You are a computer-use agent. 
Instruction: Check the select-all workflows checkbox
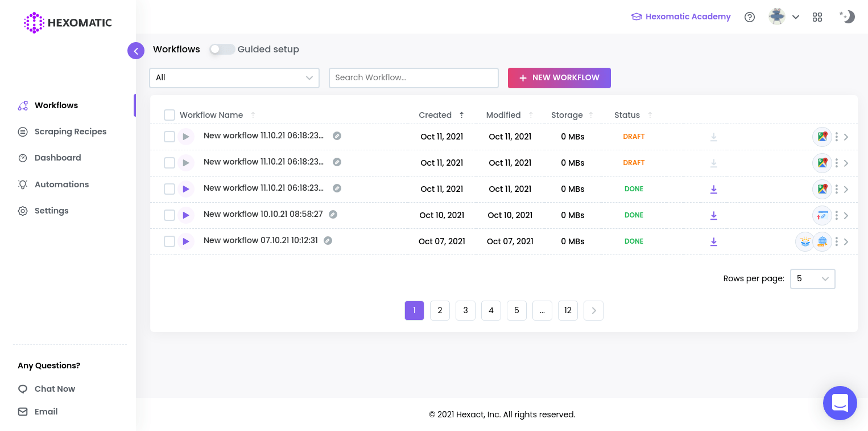(170, 115)
